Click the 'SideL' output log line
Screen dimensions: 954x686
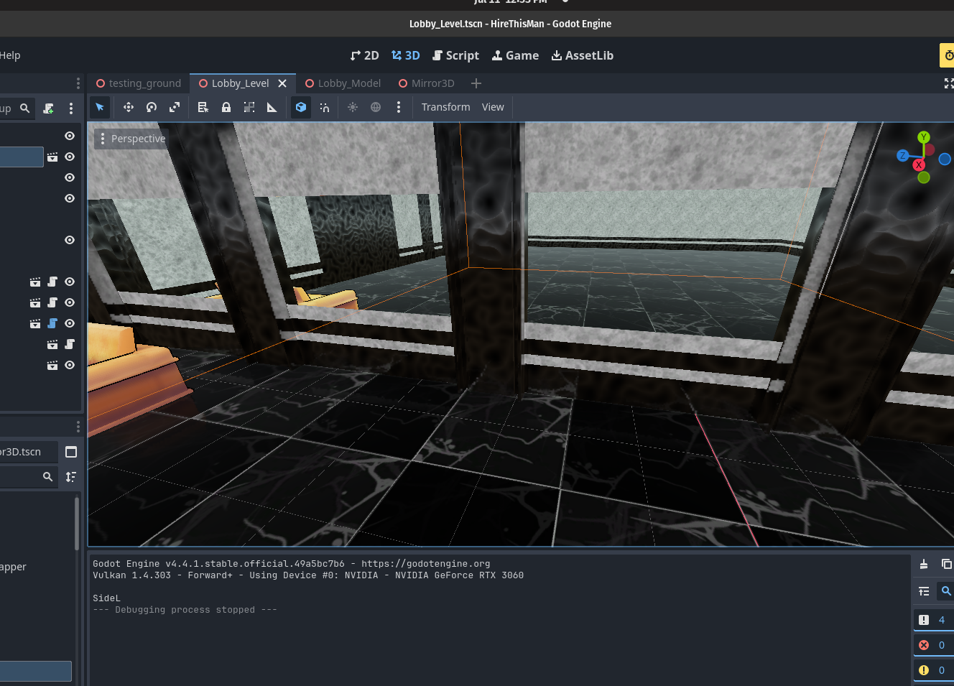106,598
